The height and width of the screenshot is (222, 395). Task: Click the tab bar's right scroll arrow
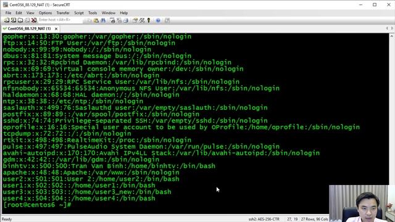[392, 28]
